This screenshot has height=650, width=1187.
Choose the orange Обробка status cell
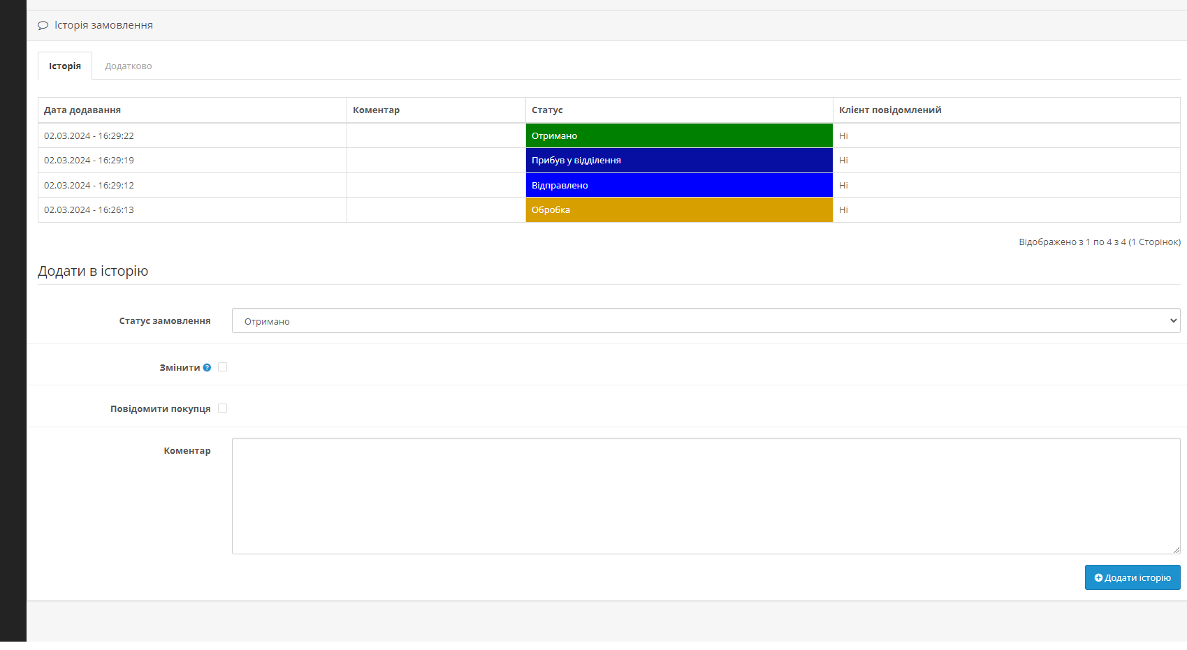678,210
